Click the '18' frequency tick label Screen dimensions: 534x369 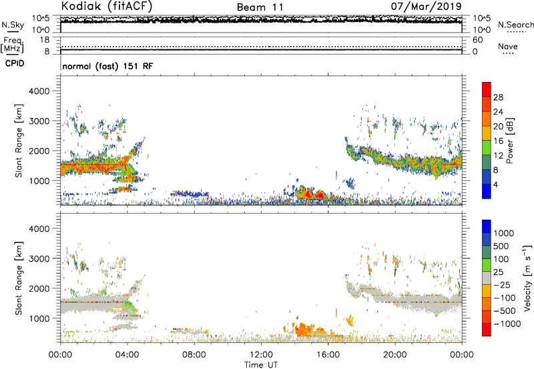45,40
